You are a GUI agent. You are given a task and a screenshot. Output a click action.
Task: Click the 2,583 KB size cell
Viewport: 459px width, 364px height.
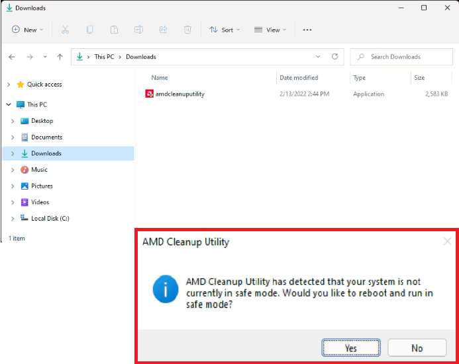pos(436,94)
